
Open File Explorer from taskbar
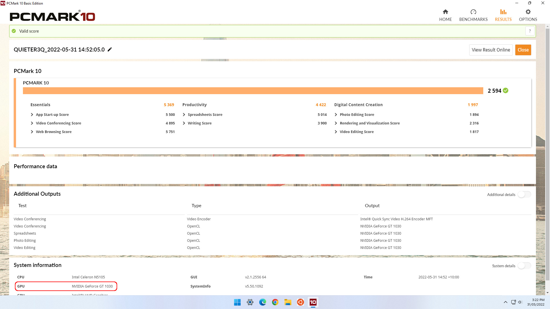tap(288, 302)
